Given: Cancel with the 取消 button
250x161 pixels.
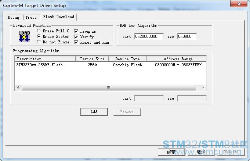Looking at the screenshot, I should pyautogui.click(x=201, y=152).
